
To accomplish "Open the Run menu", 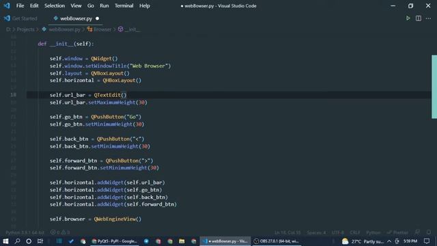I will [x=104, y=5].
